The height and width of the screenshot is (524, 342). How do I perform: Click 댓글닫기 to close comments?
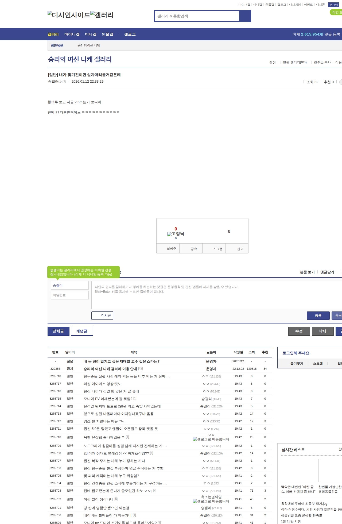coord(327,272)
